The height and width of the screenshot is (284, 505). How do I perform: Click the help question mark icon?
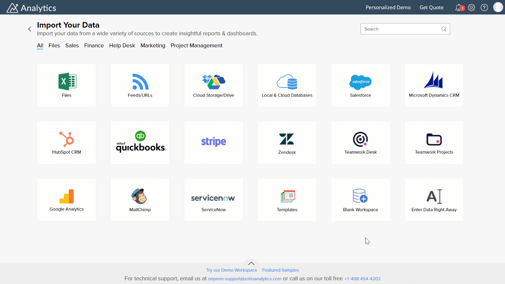484,7
